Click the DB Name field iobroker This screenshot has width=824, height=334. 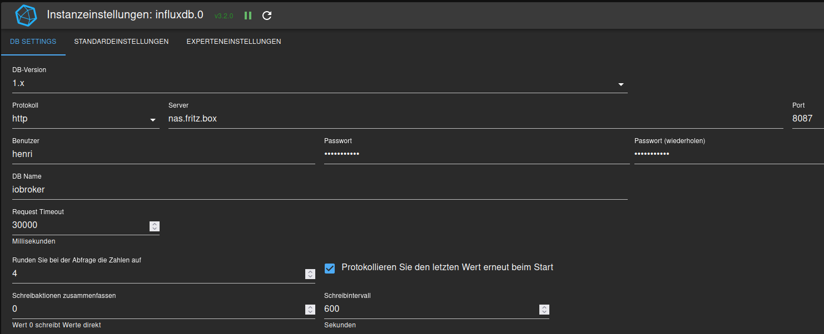point(320,190)
